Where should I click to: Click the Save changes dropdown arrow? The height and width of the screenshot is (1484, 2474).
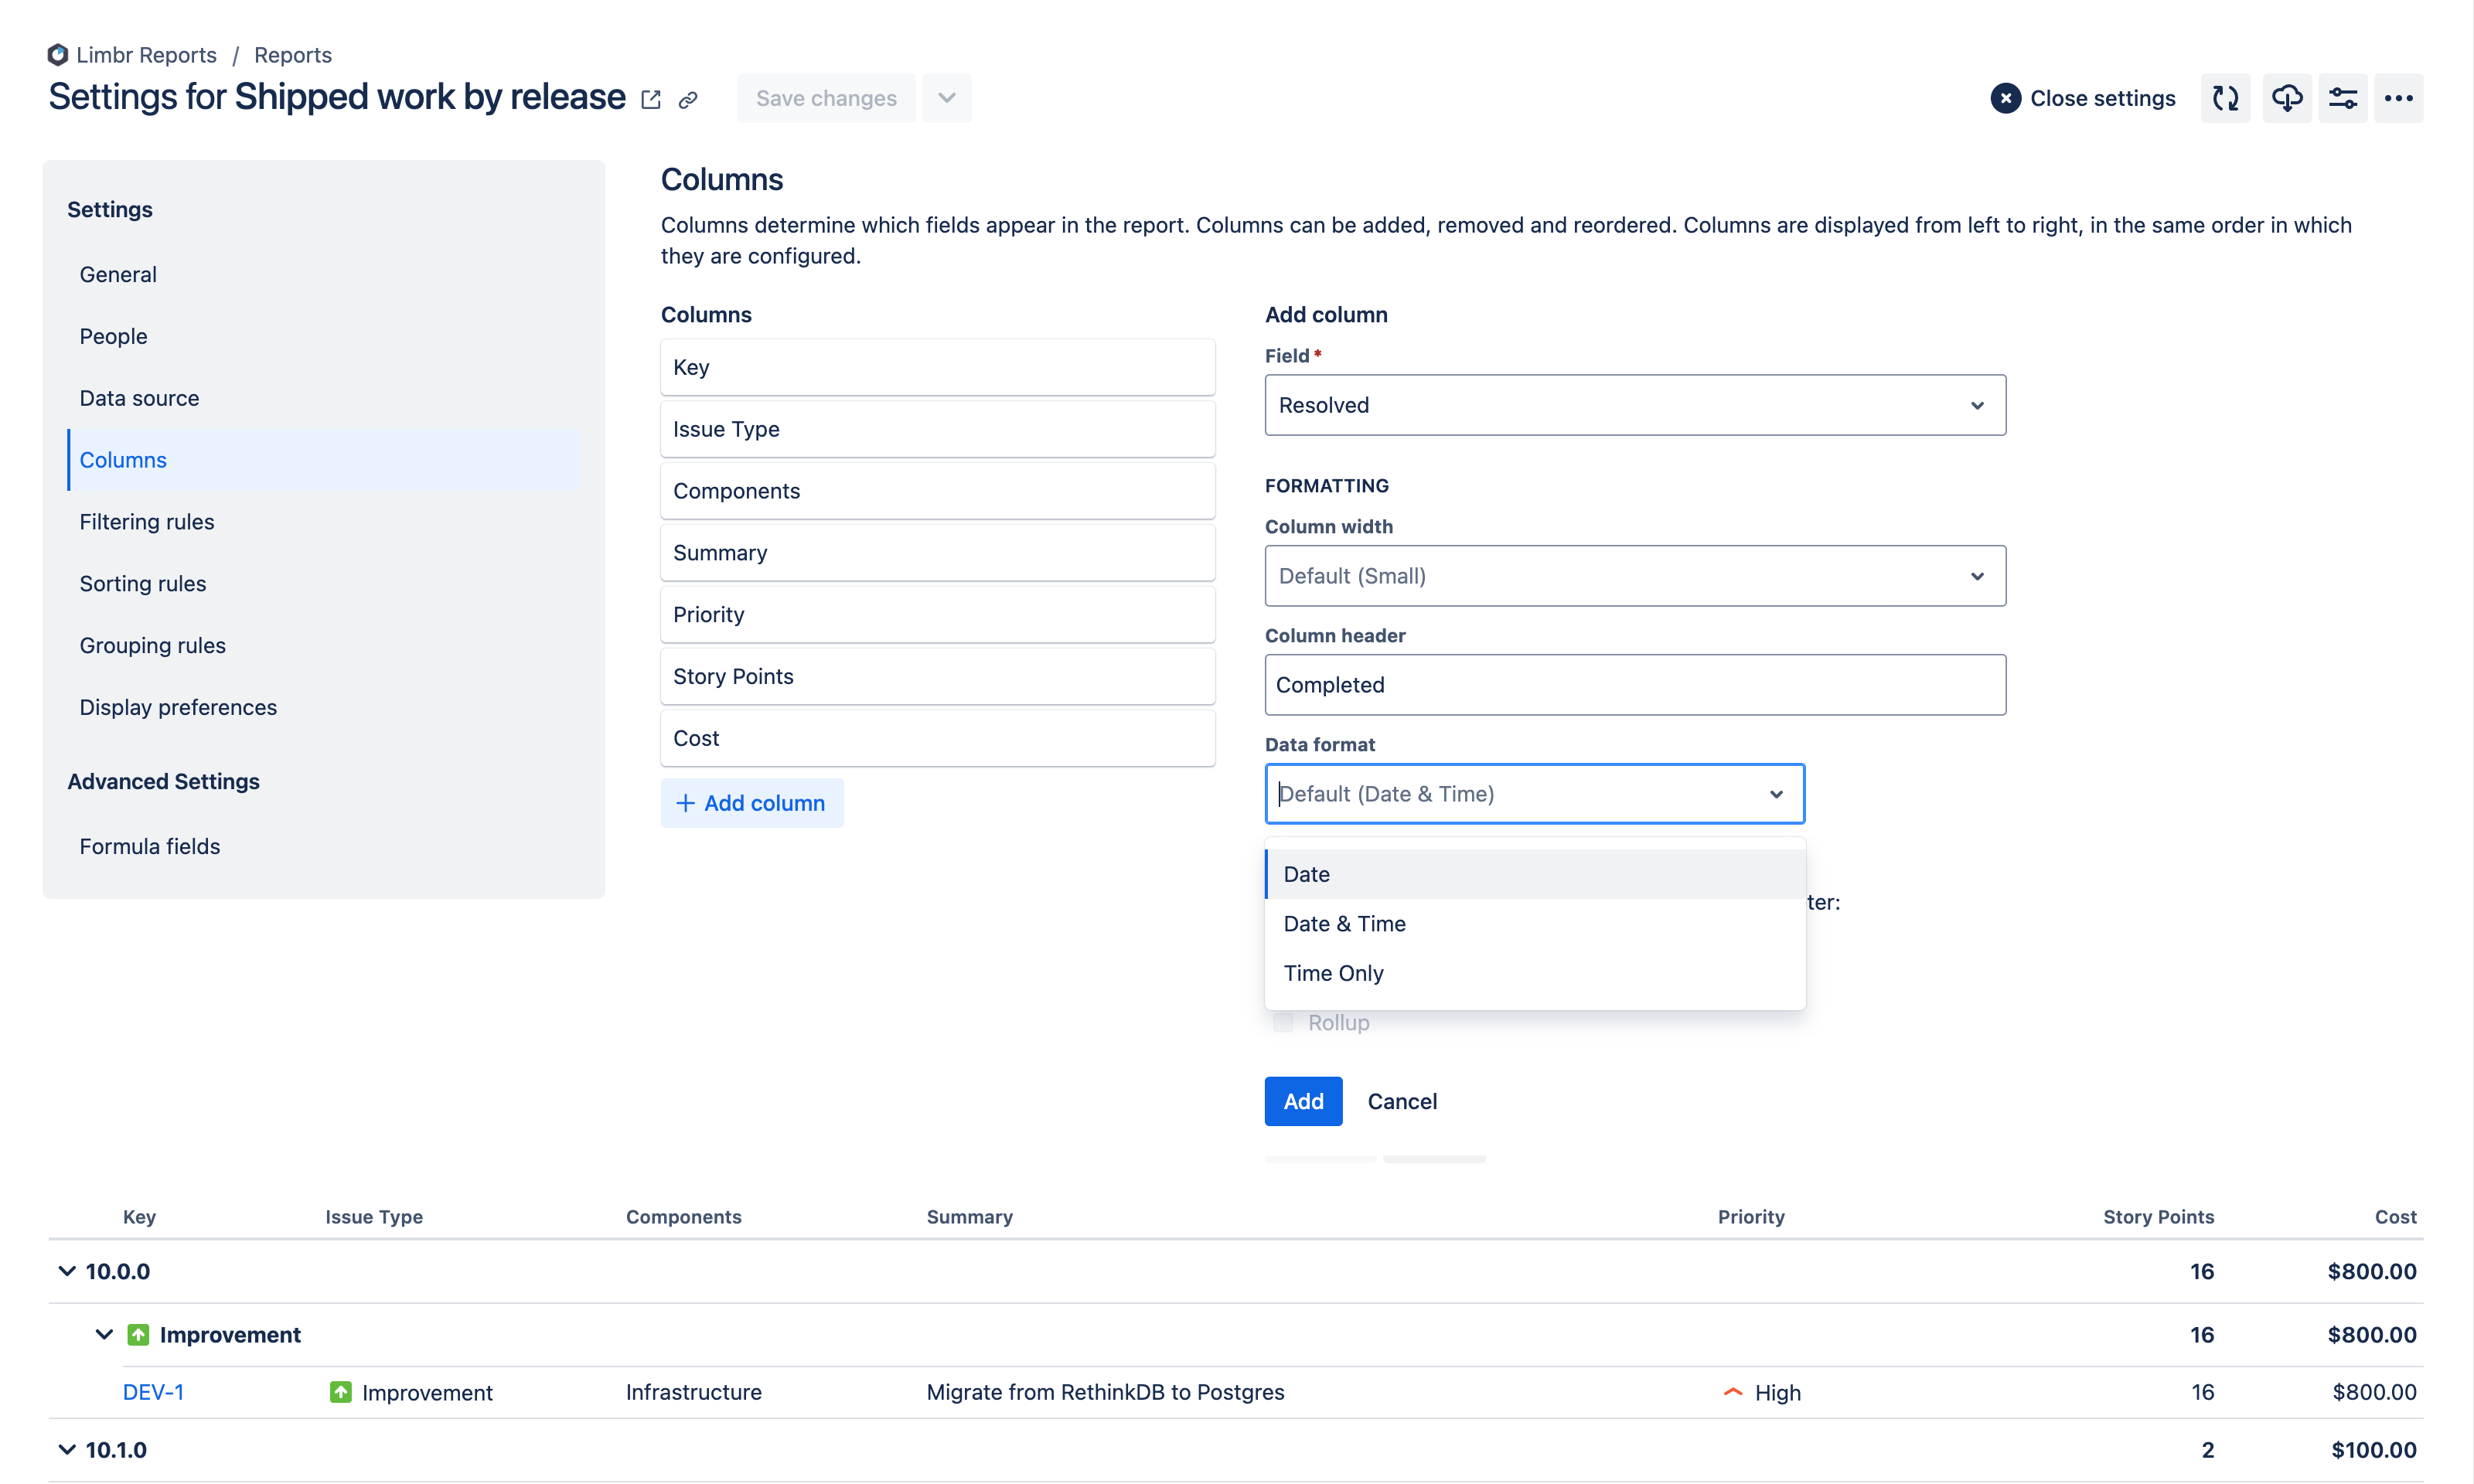[x=946, y=97]
